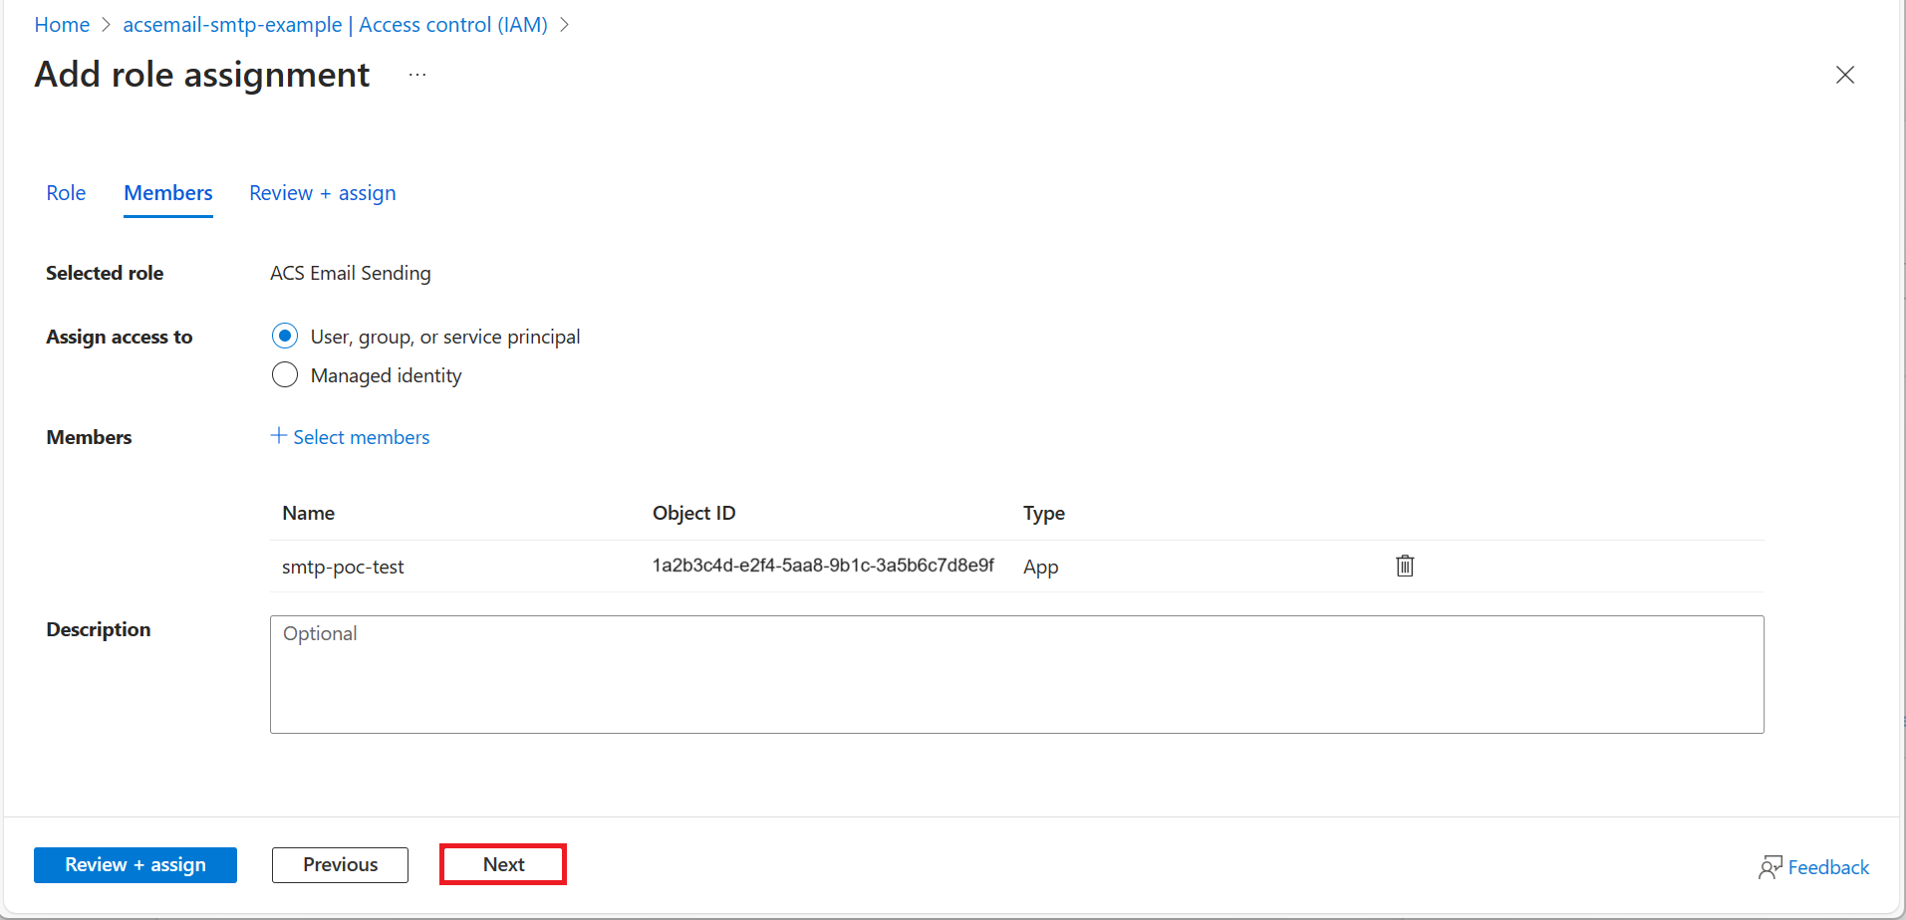Close the Add role assignment pane

(1844, 75)
